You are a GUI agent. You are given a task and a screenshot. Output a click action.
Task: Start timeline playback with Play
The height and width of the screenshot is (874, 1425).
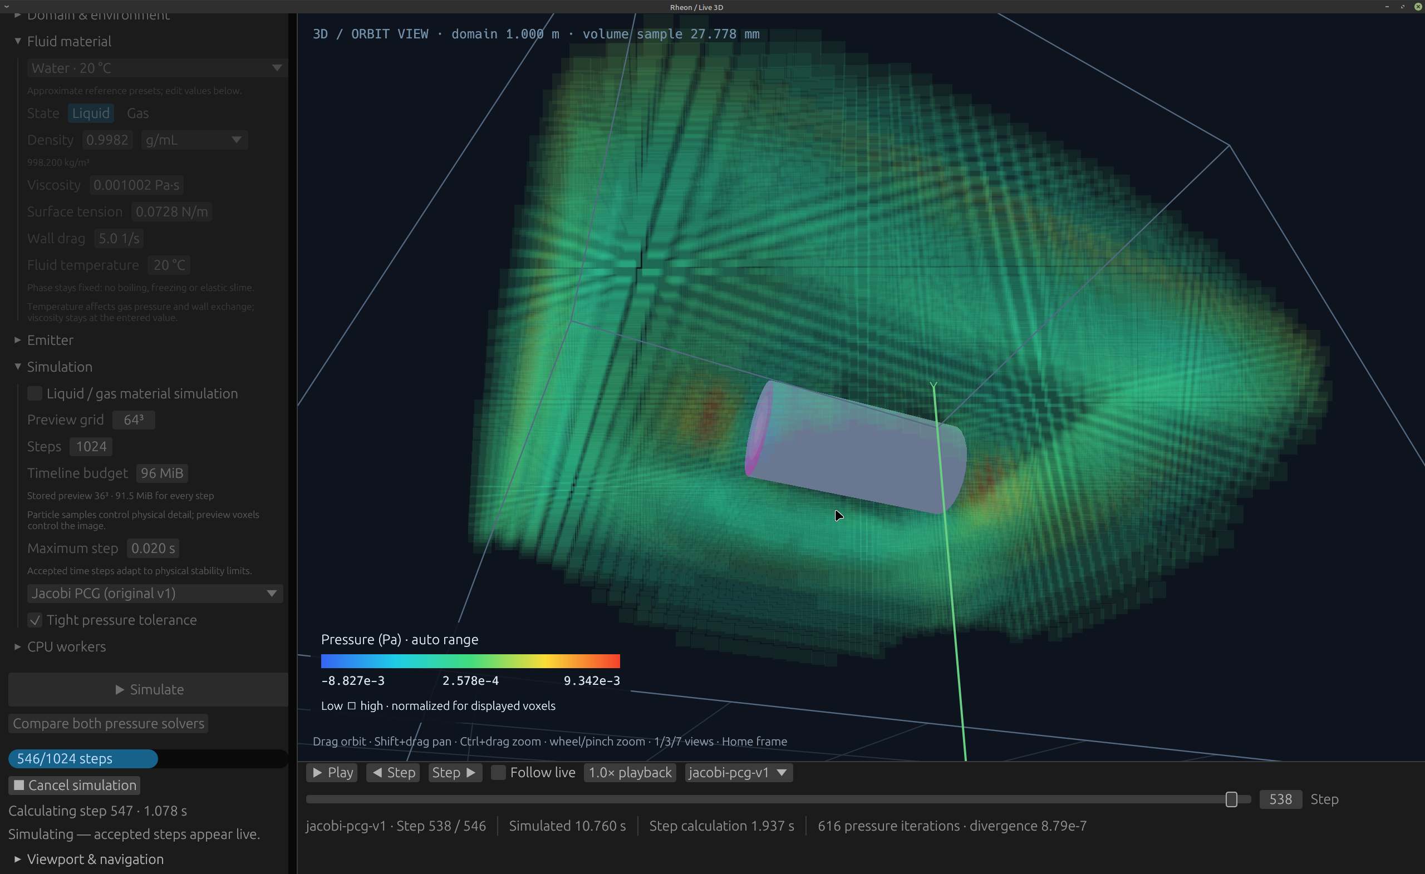(332, 772)
